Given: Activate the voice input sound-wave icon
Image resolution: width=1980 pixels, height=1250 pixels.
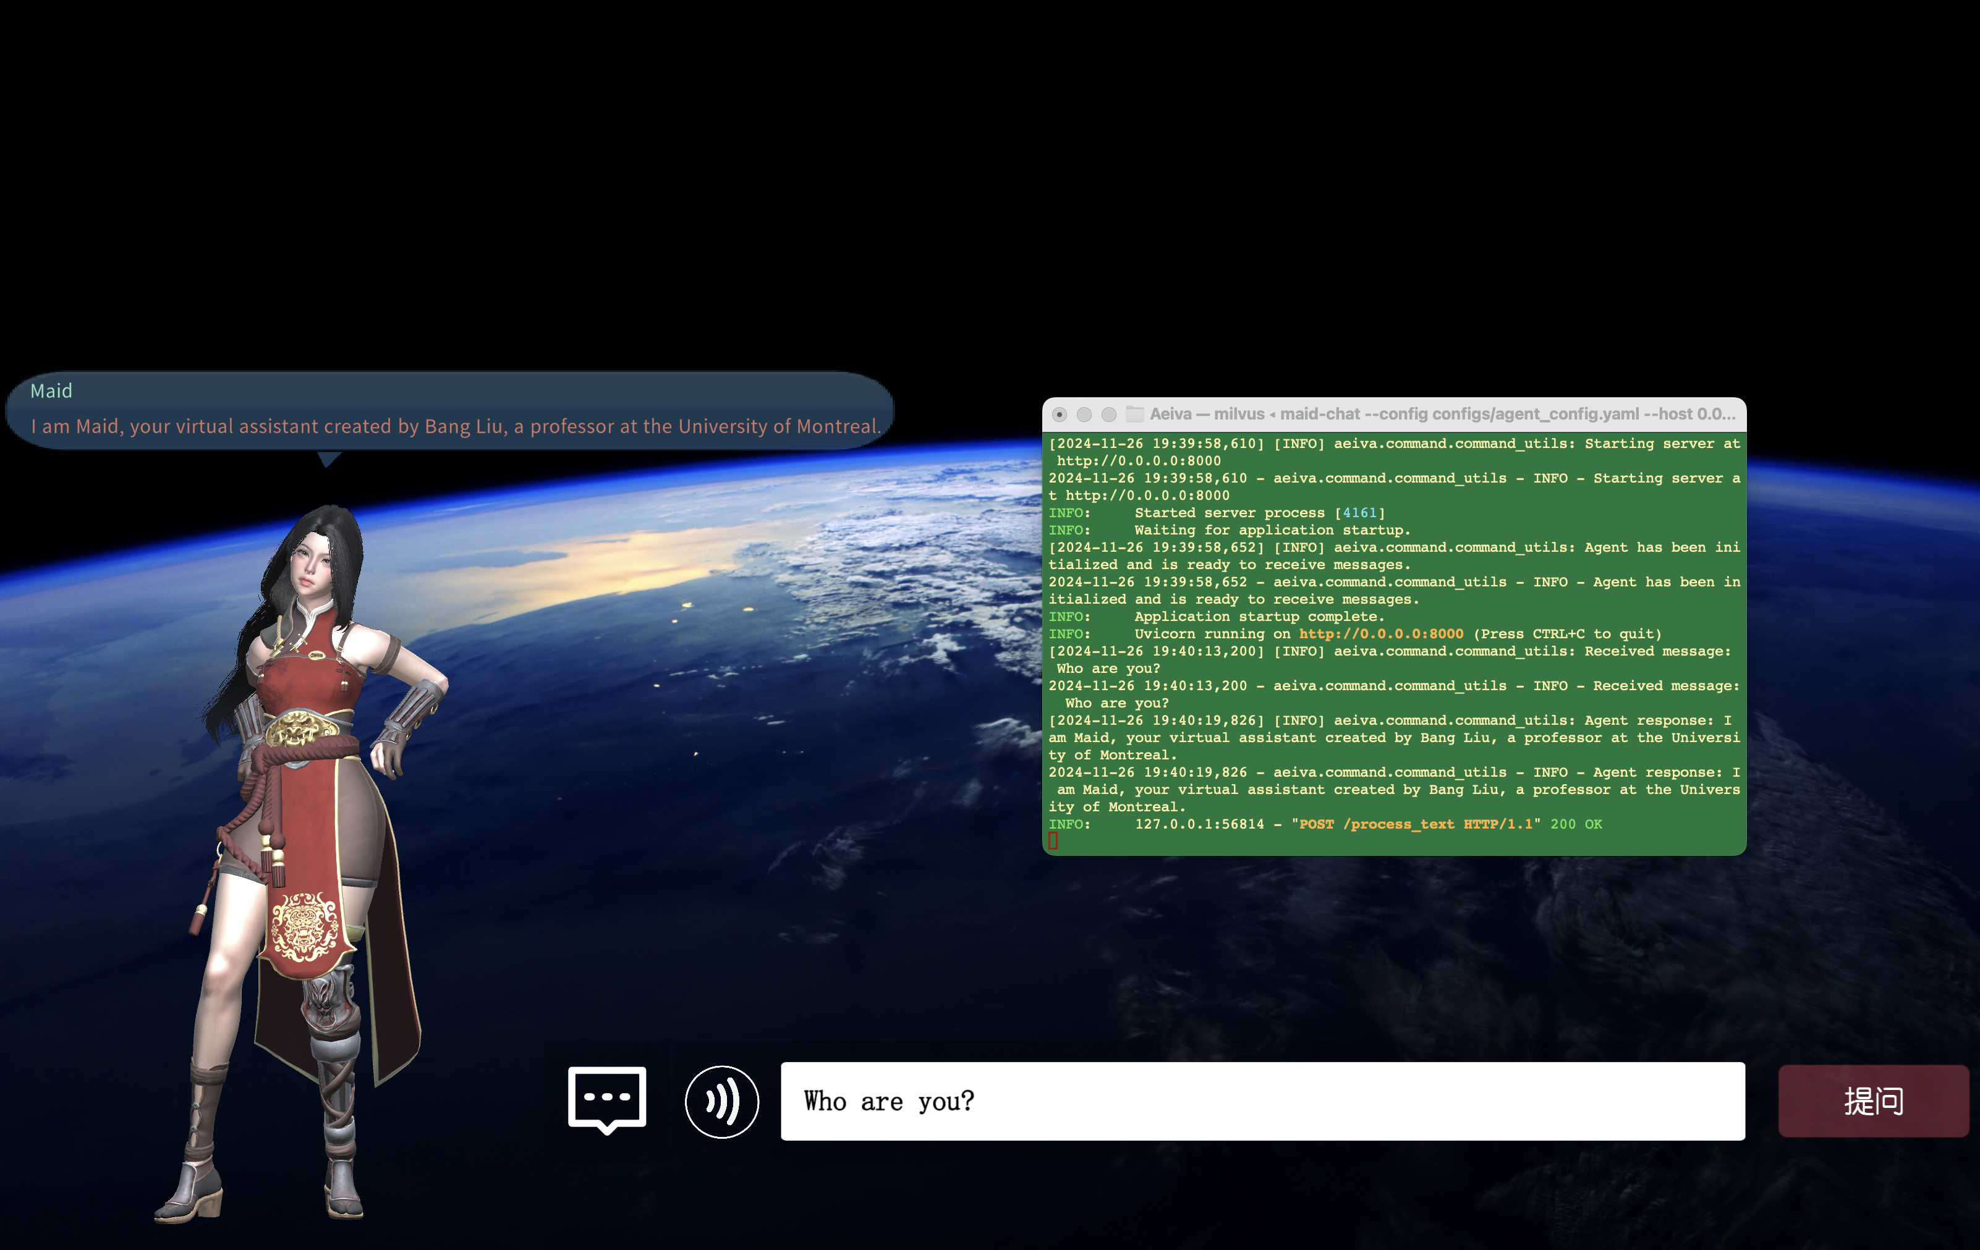Looking at the screenshot, I should click(721, 1101).
